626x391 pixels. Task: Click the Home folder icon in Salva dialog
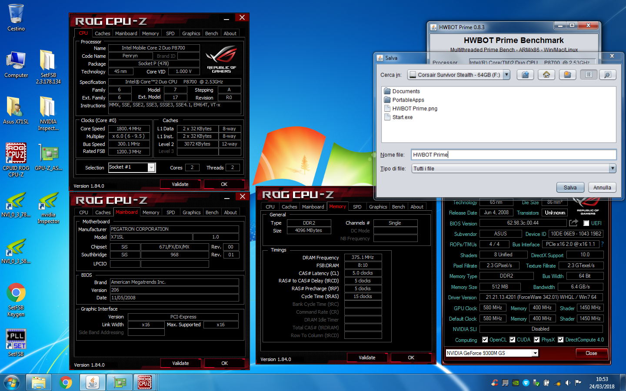pos(546,75)
